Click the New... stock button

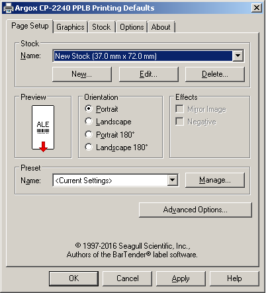click(82, 74)
